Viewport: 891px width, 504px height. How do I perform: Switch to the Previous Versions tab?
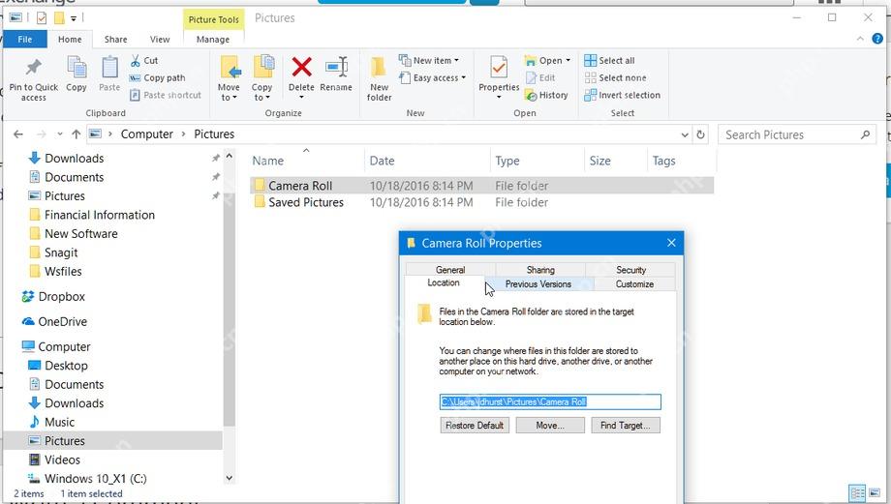pos(538,283)
